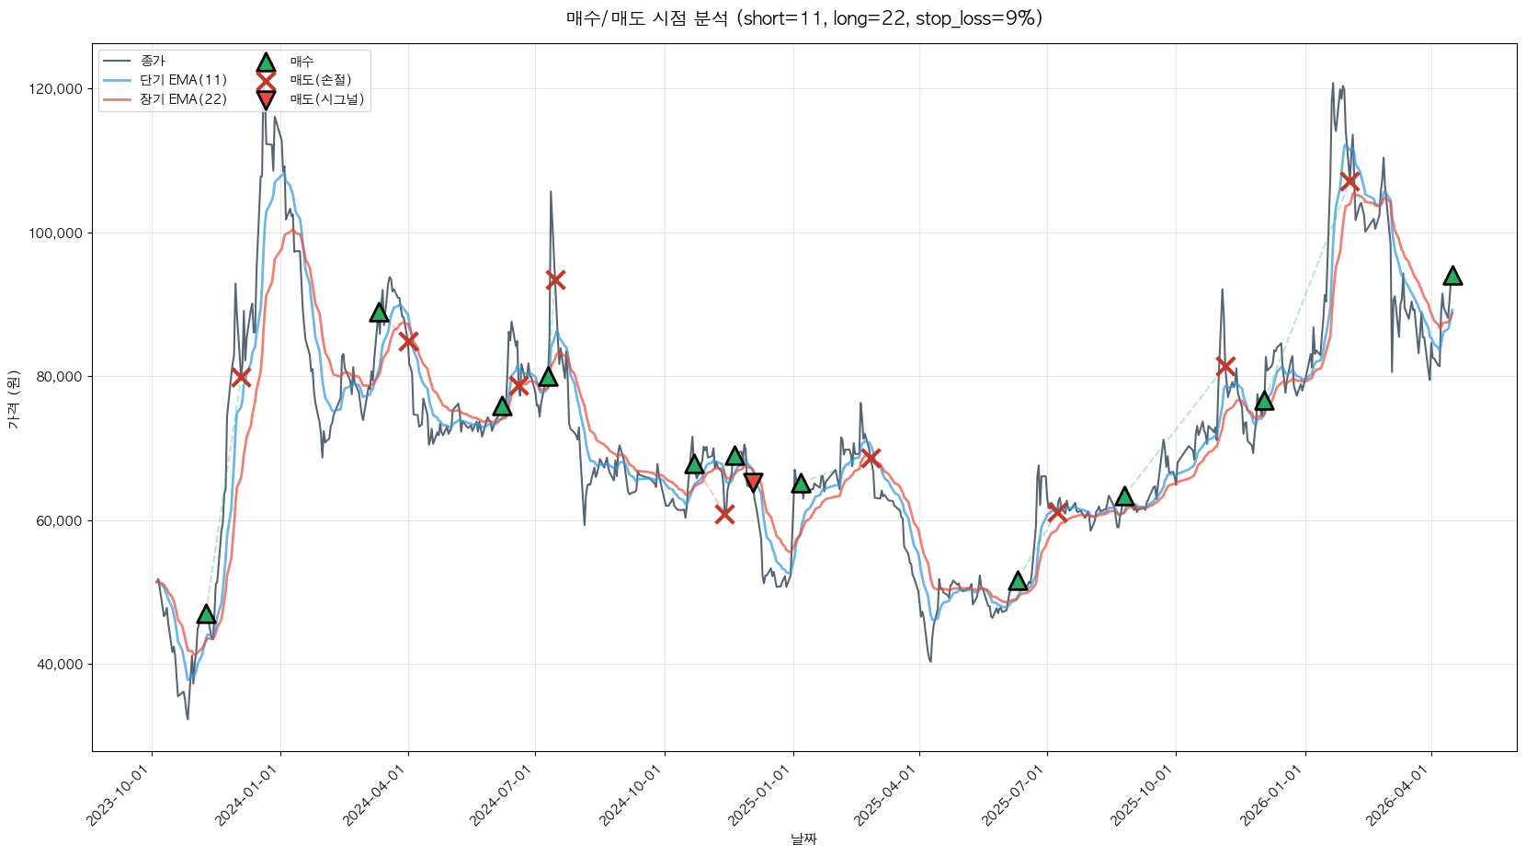
Task: Click the 120,000 y-axis tick label
Action: 55,89
